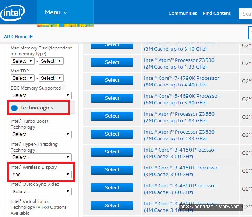Open Communities link in header
Screen dimensions: 252x217
183,13
